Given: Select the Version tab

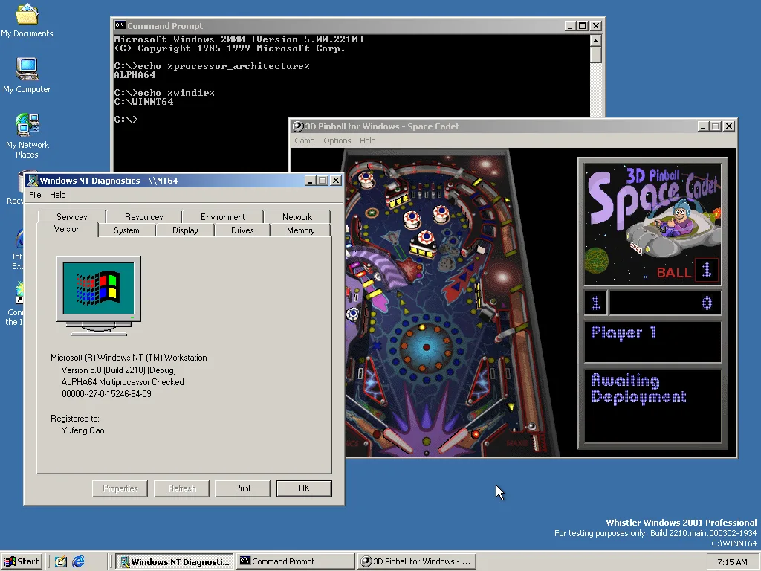Looking at the screenshot, I should [x=68, y=229].
